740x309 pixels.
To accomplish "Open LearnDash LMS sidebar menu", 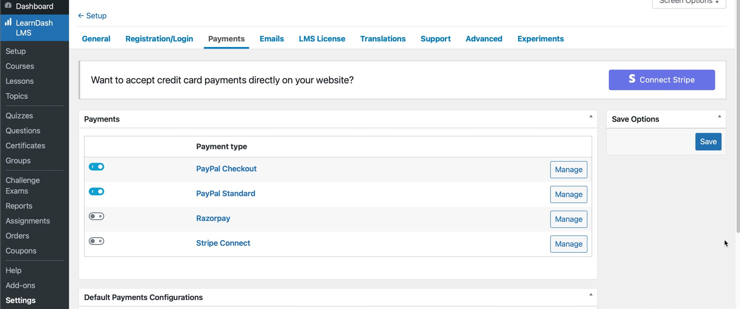I will tap(35, 28).
